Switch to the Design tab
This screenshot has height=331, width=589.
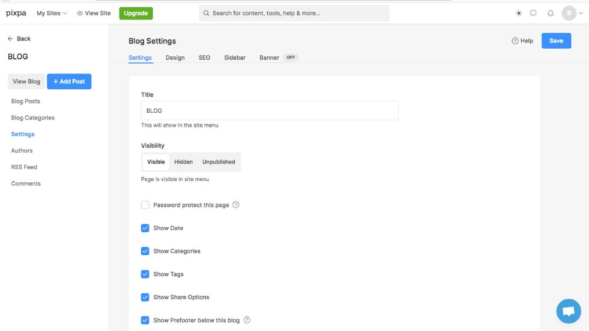coord(175,58)
